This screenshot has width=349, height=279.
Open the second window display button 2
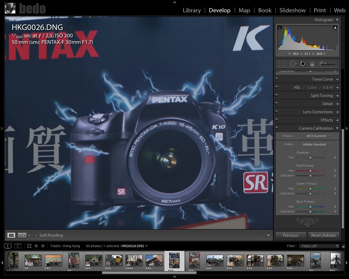[x=18, y=246]
